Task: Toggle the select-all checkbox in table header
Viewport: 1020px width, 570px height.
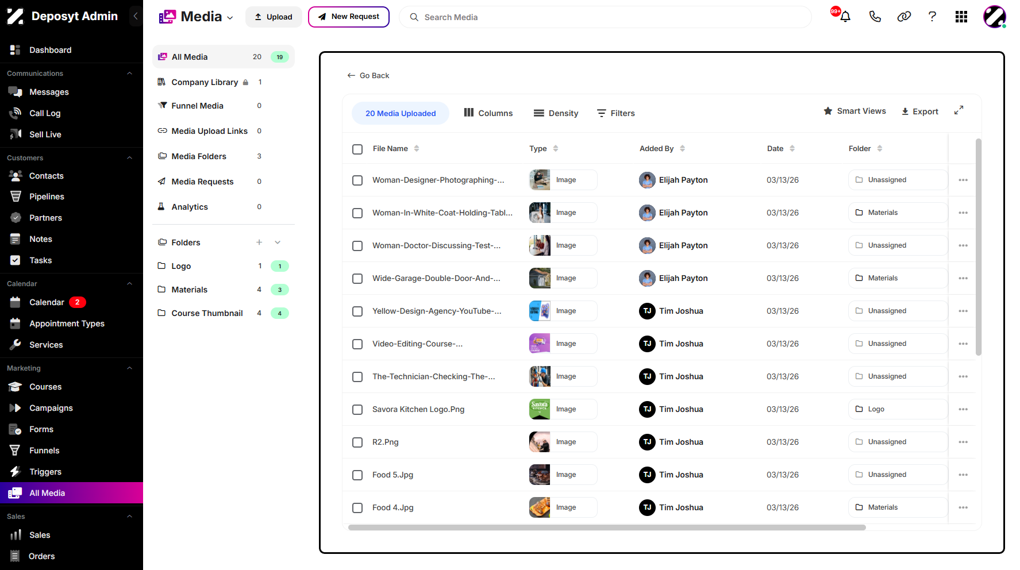Action: 357,149
